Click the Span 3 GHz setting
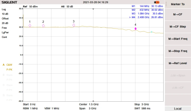 (88, 108)
